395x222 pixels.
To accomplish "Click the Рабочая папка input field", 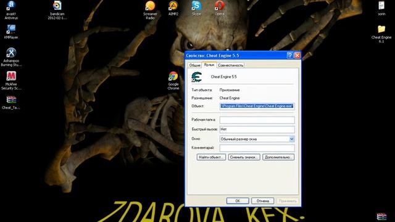I will tap(257, 120).
